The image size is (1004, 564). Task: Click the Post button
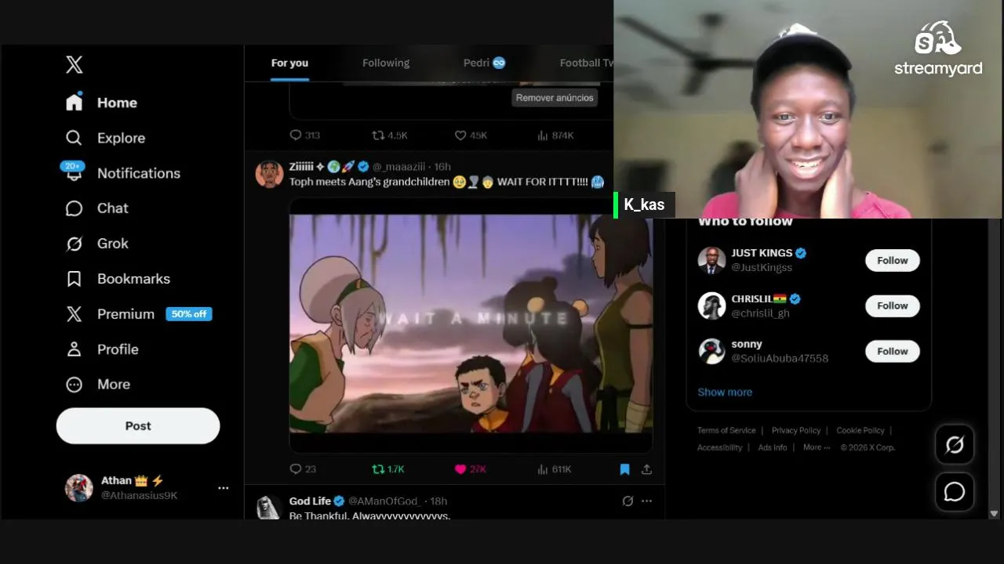[x=138, y=426]
